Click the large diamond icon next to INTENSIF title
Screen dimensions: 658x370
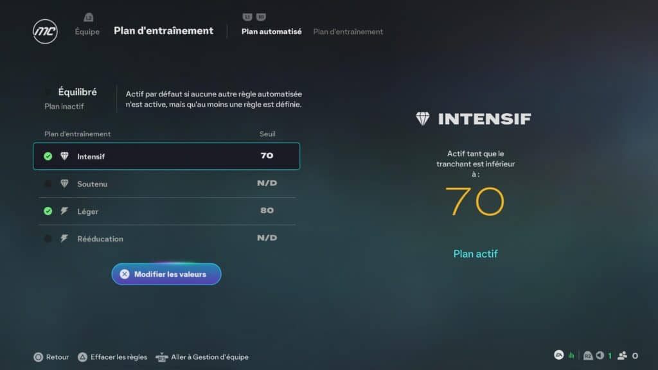click(x=423, y=119)
